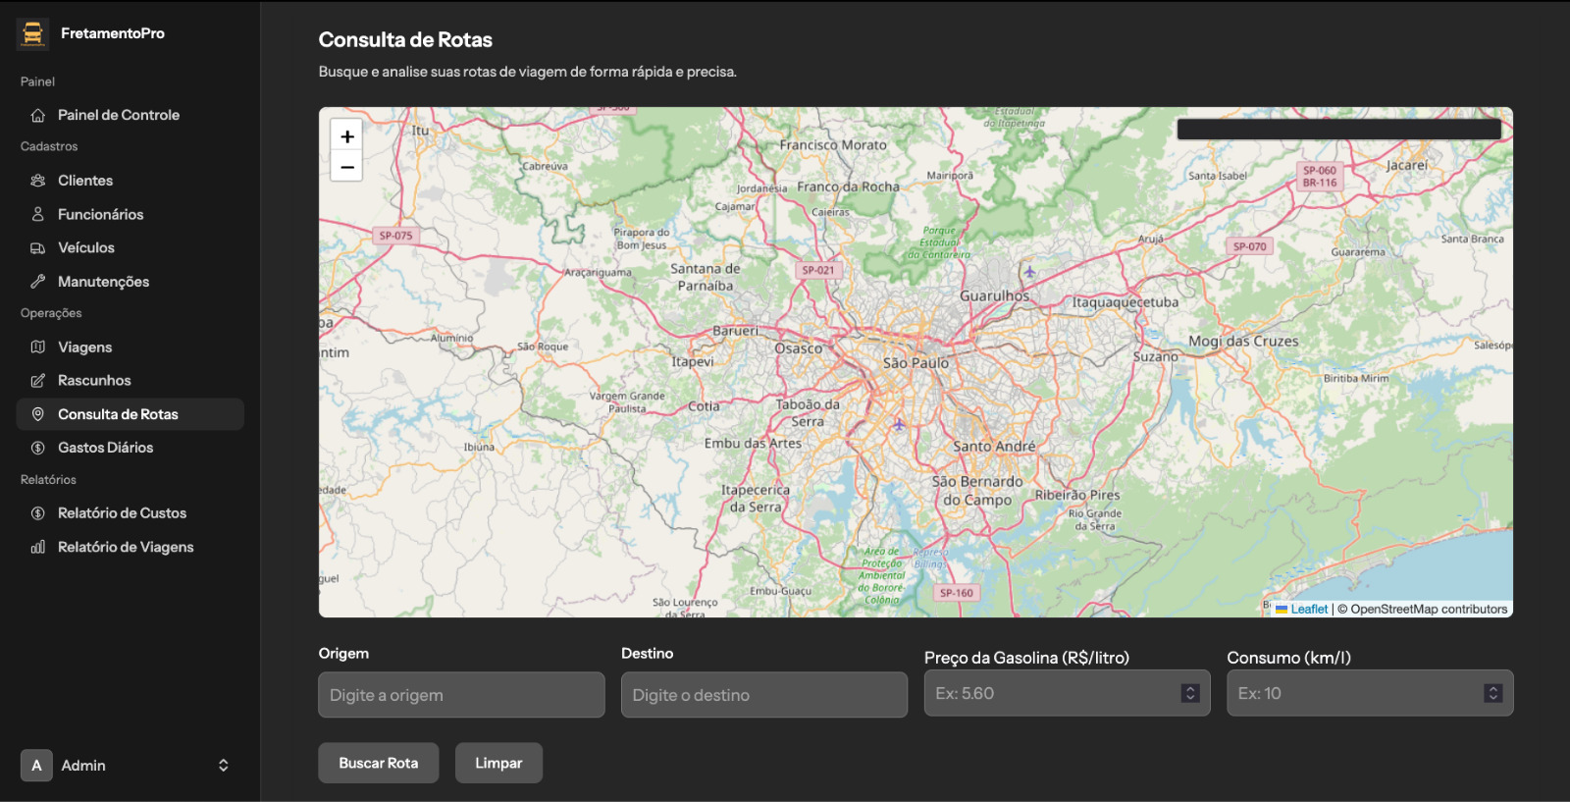The image size is (1570, 802).
Task: Click the map icon next to Viagens
Action: (38, 348)
